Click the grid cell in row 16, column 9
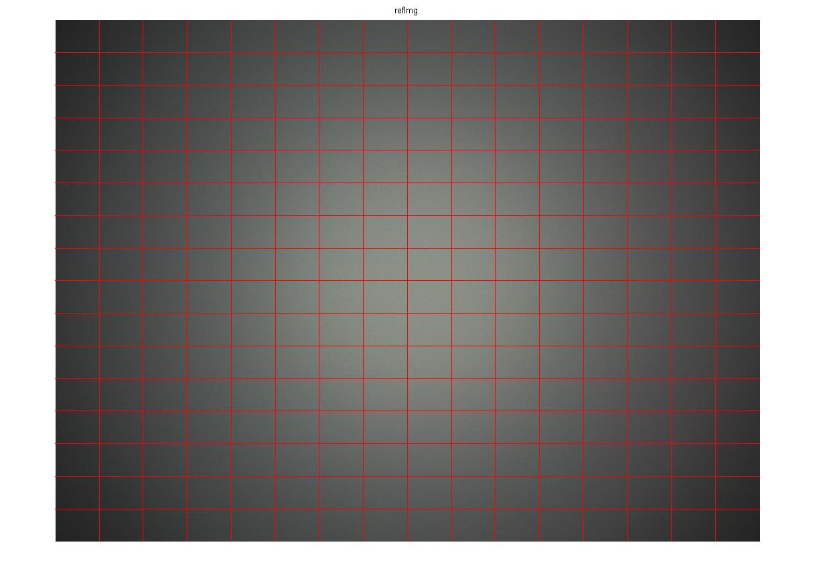The width and height of the screenshot is (815, 579). (x=430, y=525)
